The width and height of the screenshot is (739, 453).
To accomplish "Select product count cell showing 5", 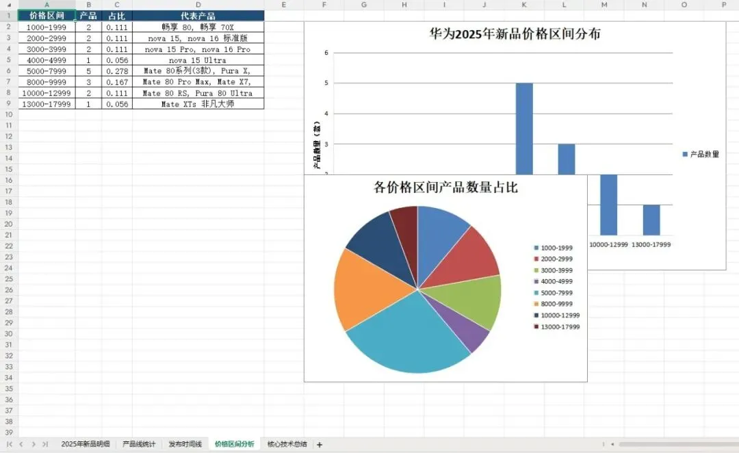I will [88, 71].
